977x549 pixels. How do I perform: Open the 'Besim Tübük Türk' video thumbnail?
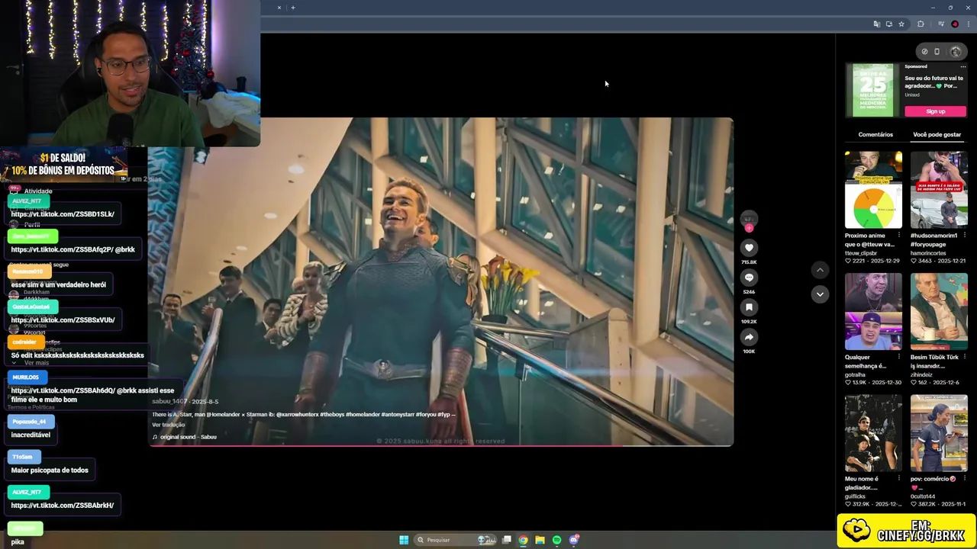pyautogui.click(x=939, y=311)
